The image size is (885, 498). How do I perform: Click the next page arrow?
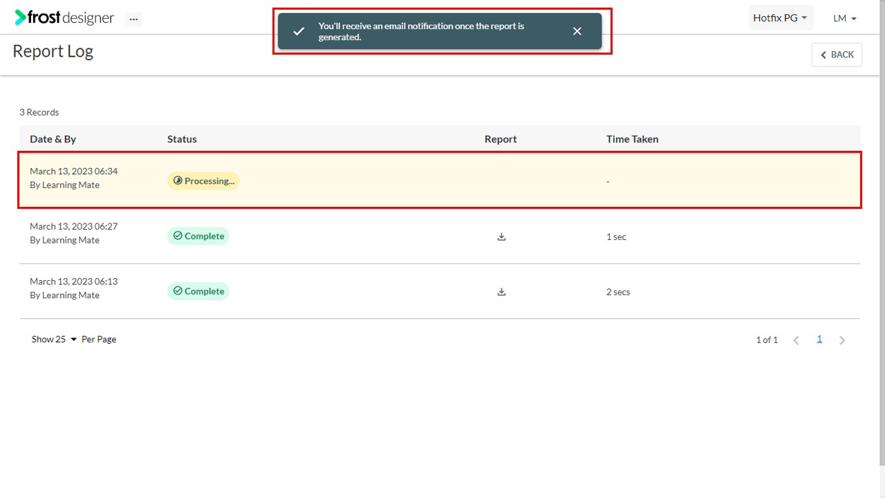click(842, 340)
